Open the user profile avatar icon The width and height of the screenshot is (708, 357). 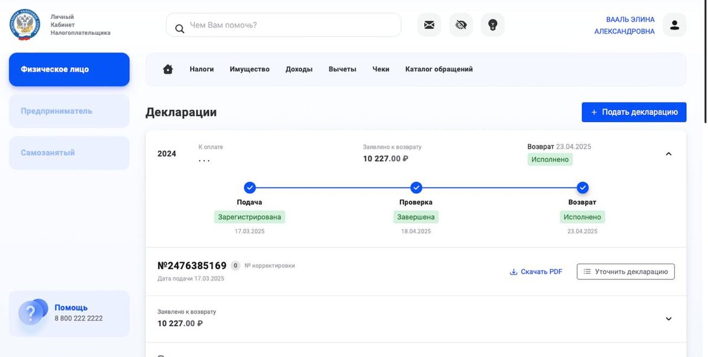click(x=674, y=25)
